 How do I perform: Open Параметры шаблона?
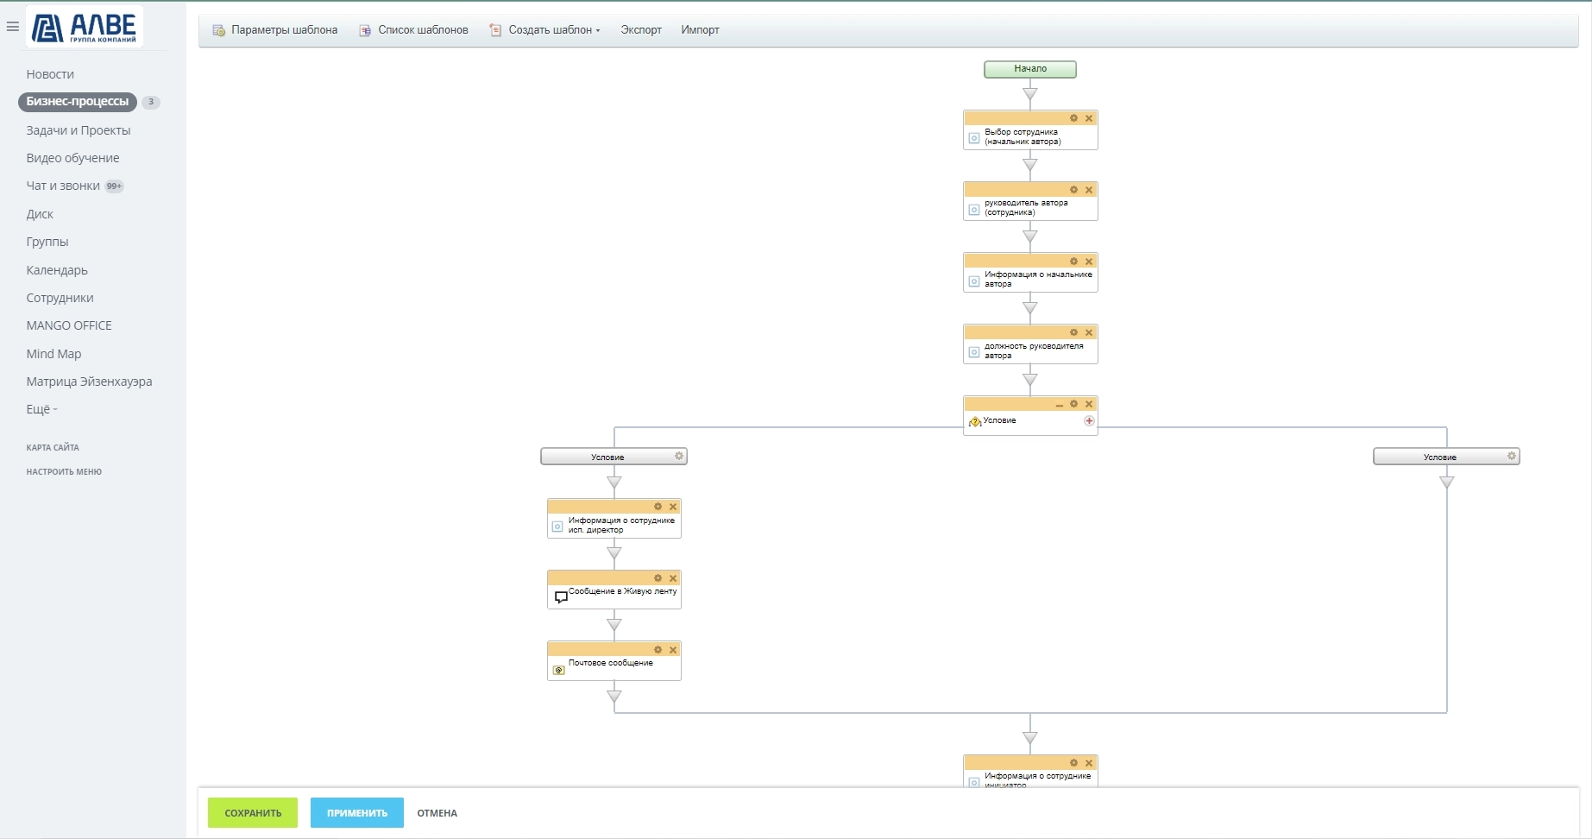275,30
